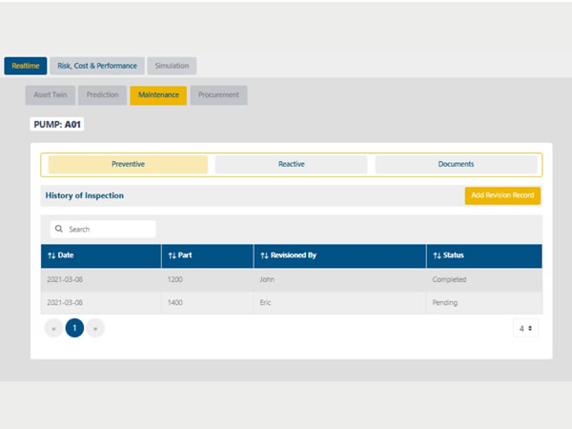This screenshot has width=572, height=429.
Task: Click the Date column header label
Action: [66, 255]
